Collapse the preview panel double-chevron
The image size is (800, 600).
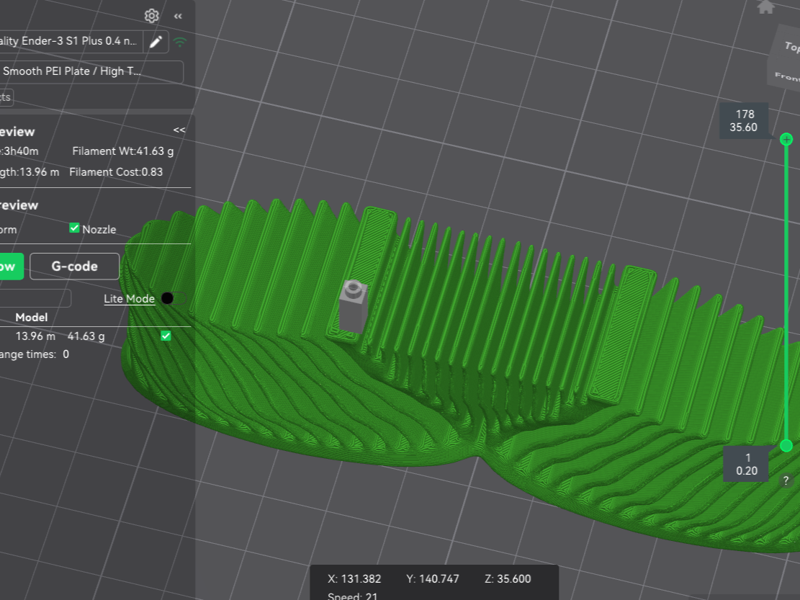[179, 130]
